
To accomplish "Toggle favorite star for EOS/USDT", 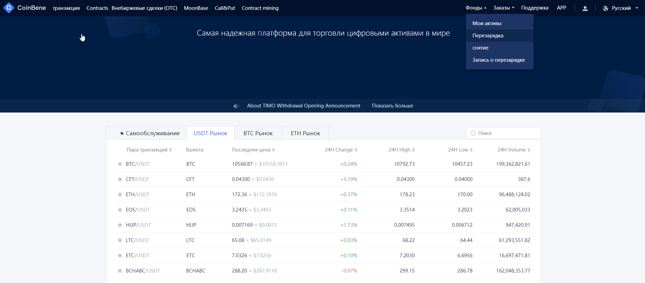I will [x=120, y=210].
